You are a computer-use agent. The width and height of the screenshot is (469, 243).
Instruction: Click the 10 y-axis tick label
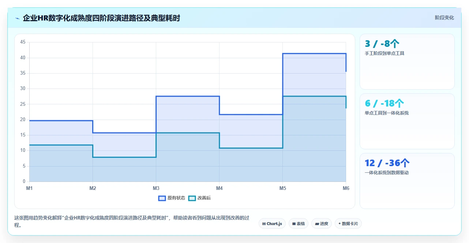(23, 150)
